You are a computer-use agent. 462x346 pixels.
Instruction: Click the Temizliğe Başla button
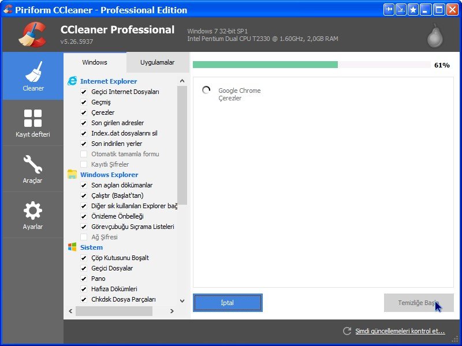tap(419, 303)
